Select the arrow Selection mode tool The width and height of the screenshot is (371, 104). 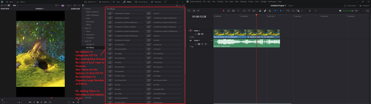(x=223, y=11)
